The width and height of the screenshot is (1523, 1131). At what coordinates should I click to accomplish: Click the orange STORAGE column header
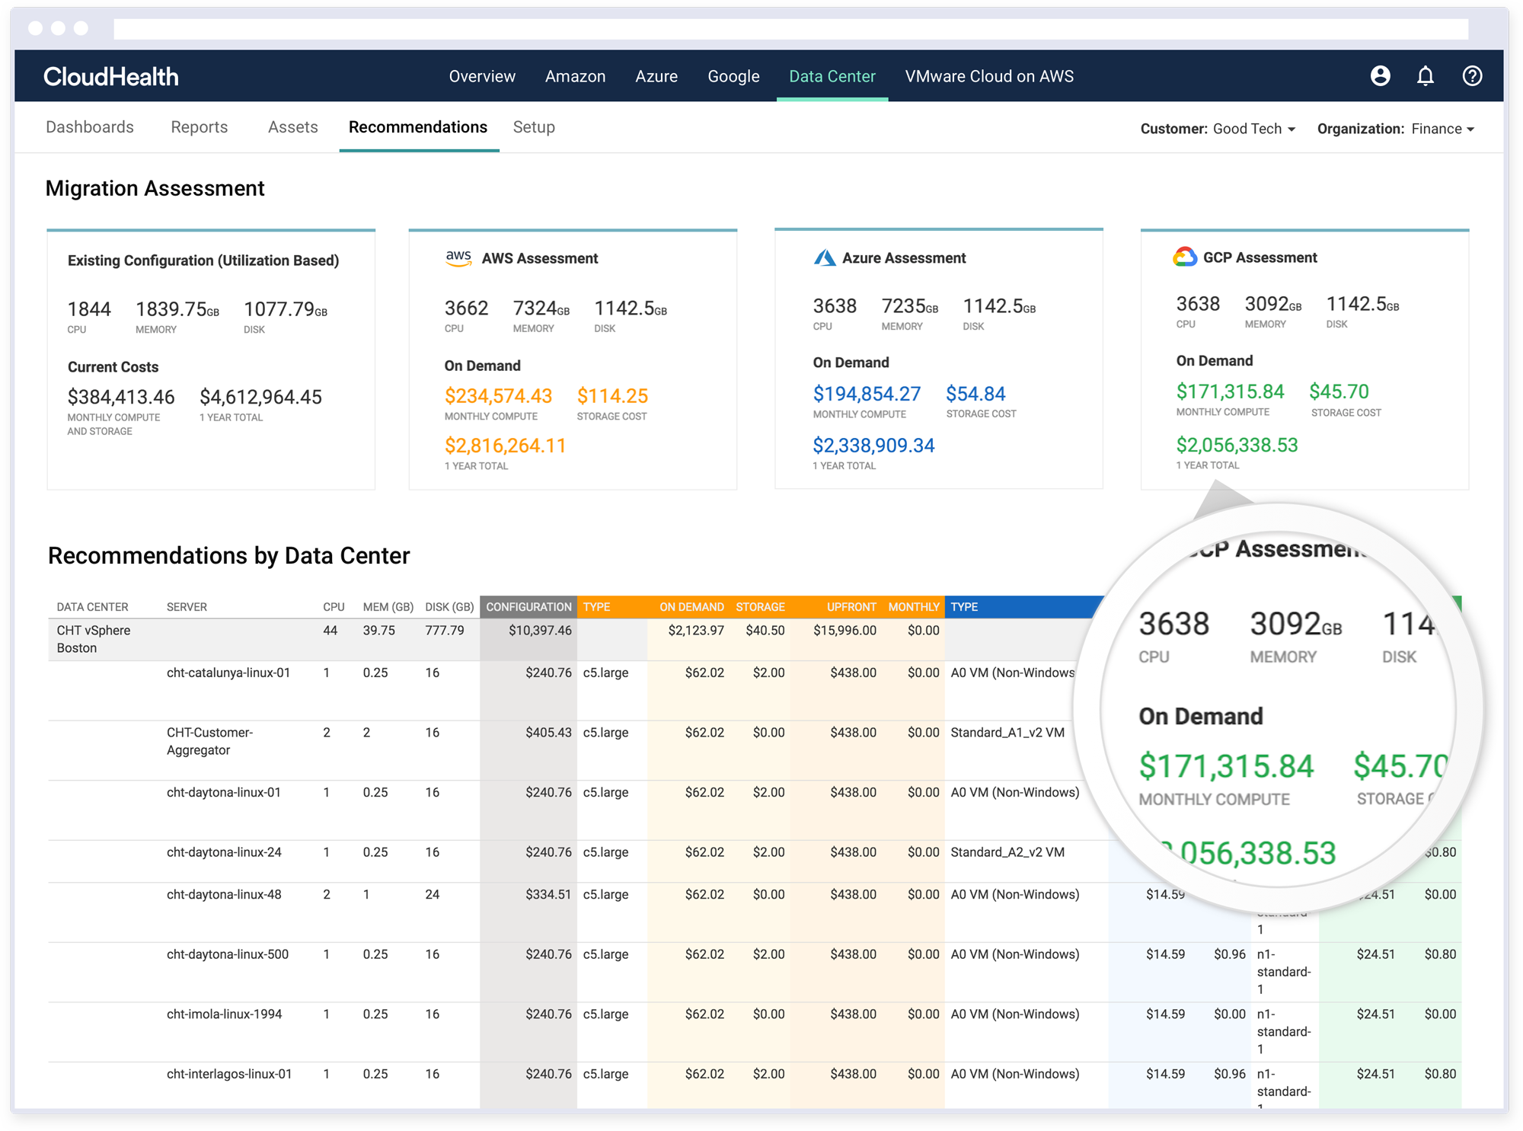pyautogui.click(x=760, y=607)
